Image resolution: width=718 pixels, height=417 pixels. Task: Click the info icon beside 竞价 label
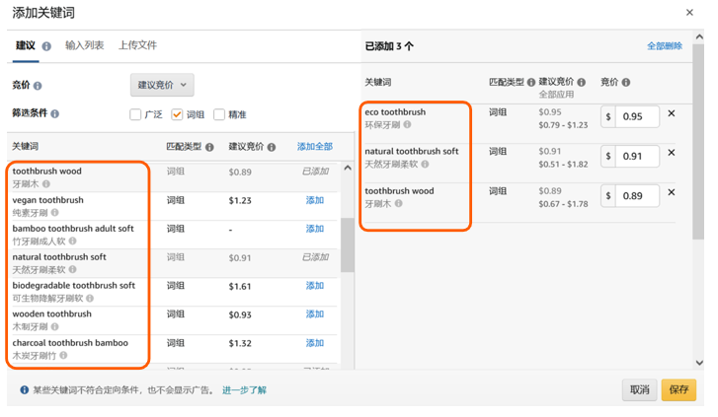click(x=38, y=86)
